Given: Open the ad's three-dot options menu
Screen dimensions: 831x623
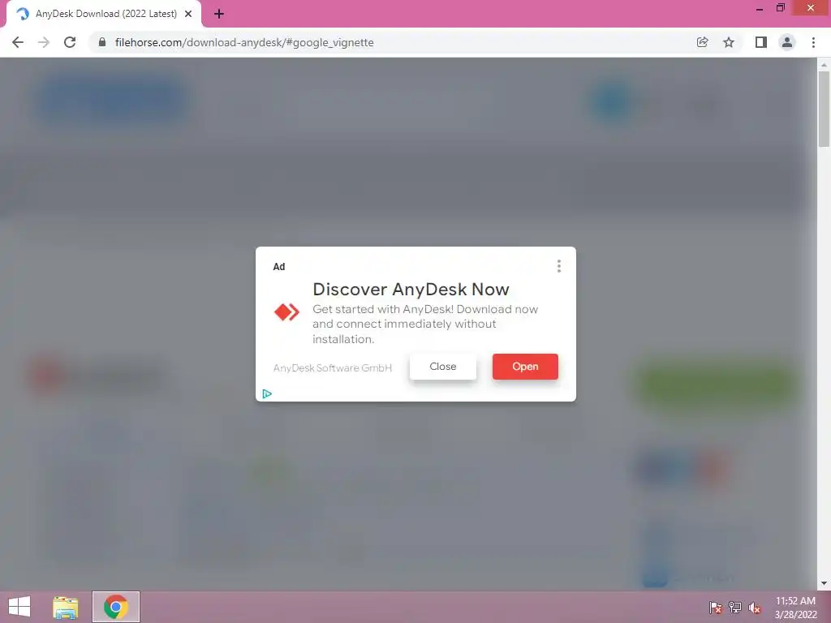Looking at the screenshot, I should (558, 266).
